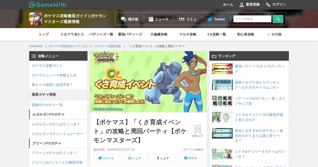Open 進化におすすめのポケモン link

point(259,136)
